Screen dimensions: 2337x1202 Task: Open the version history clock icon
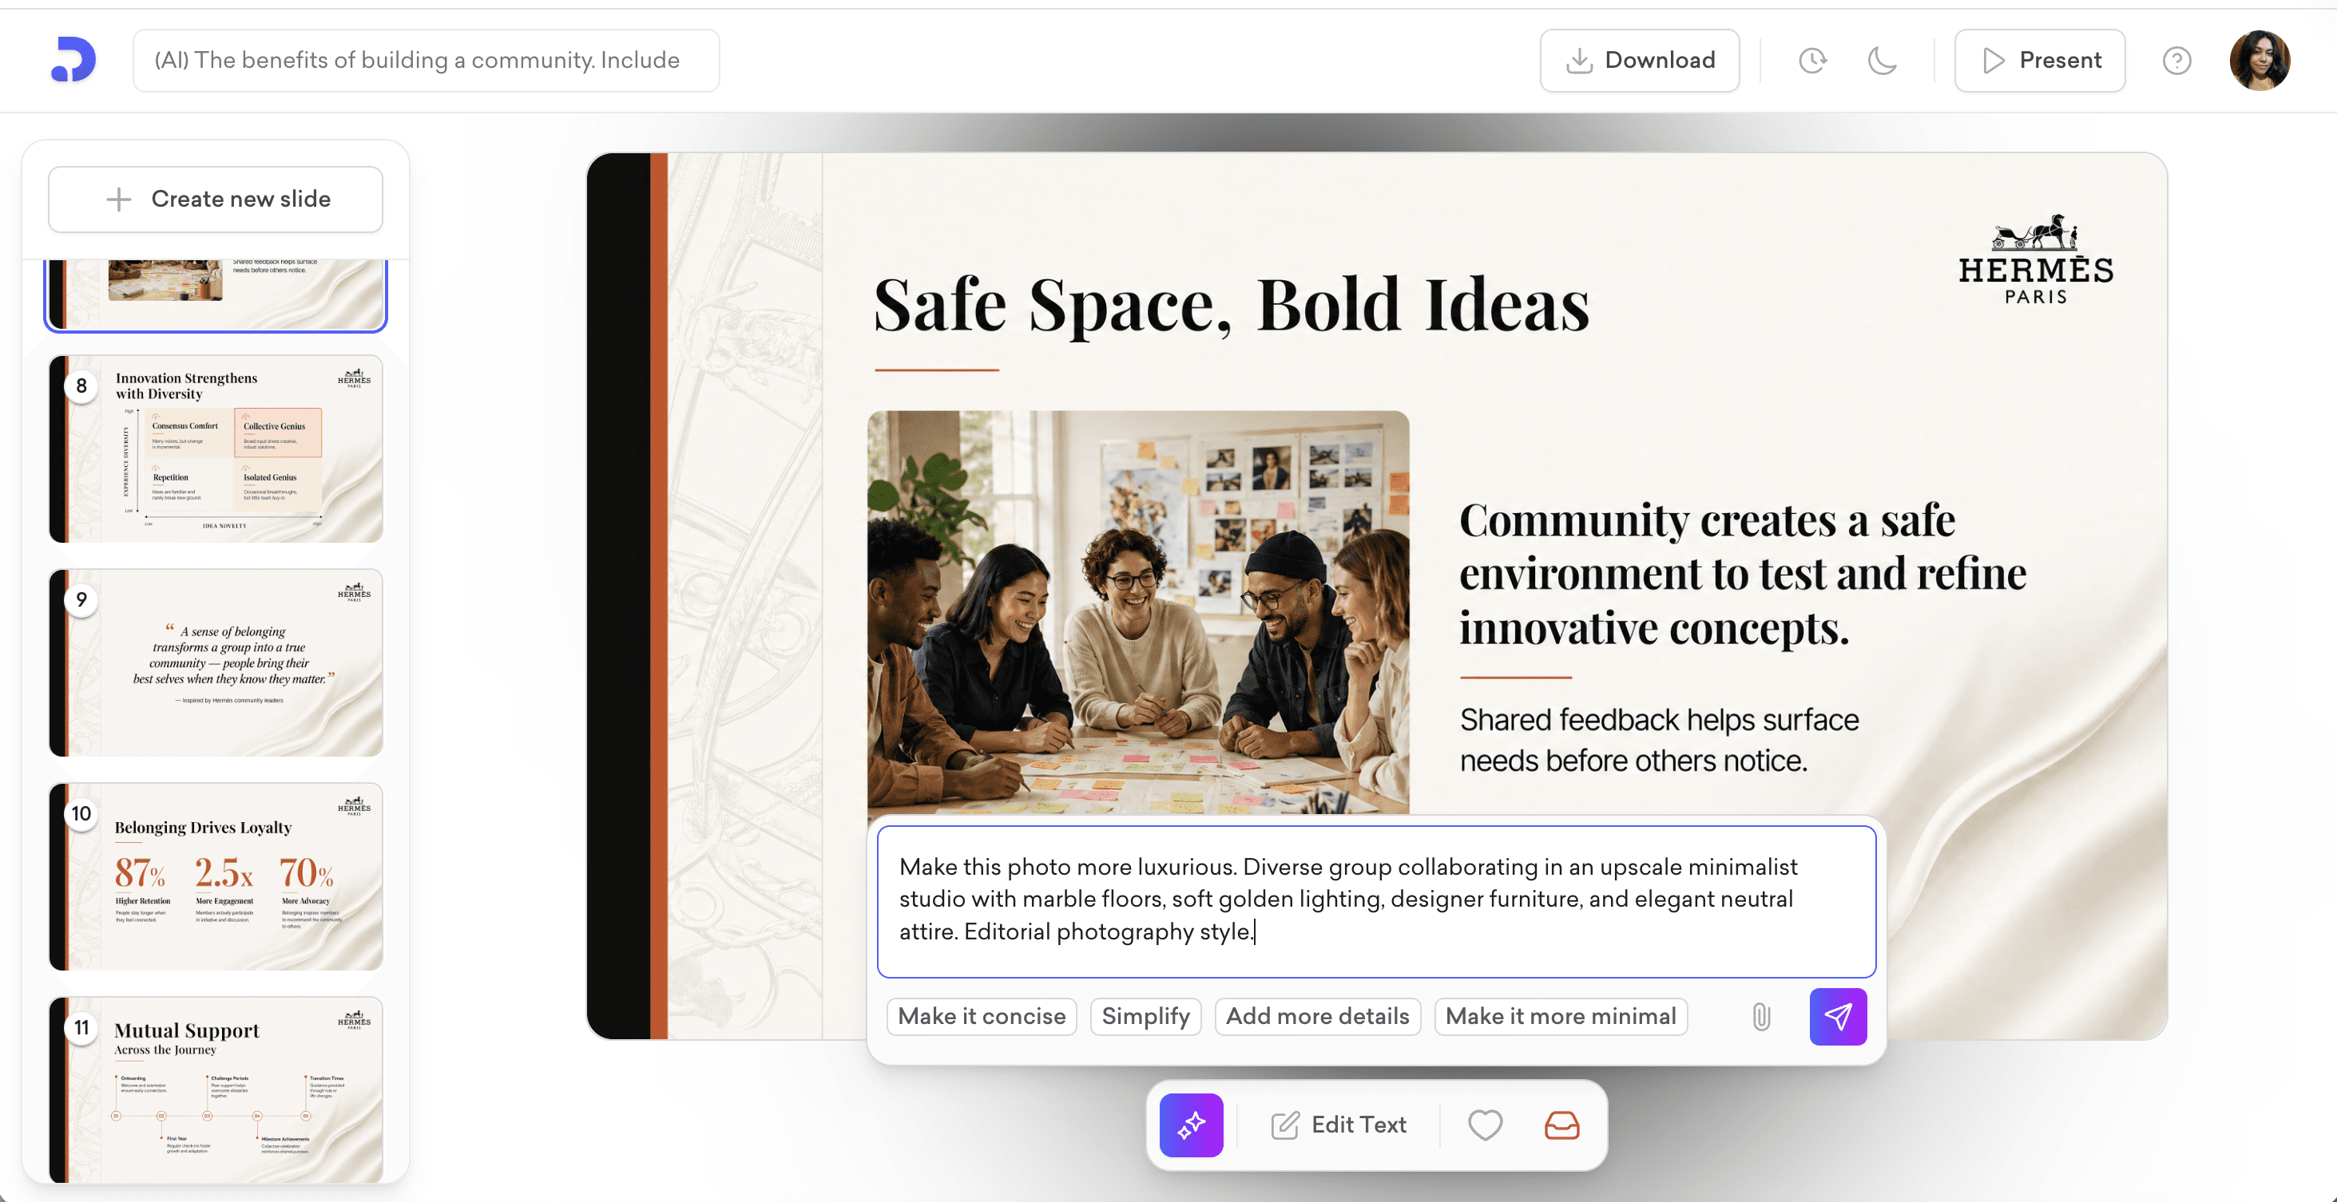(1812, 61)
